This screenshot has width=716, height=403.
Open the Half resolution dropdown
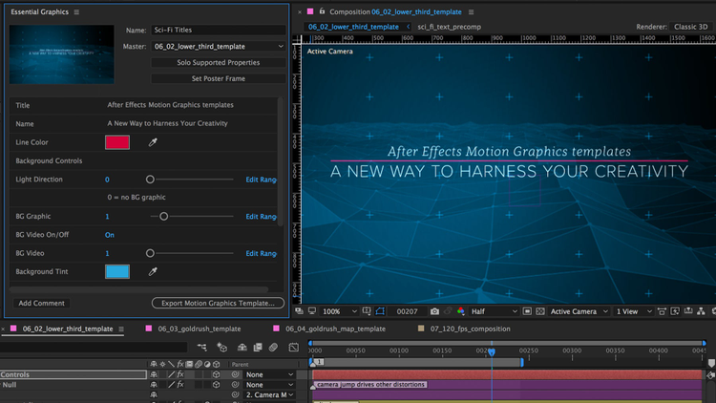click(495, 311)
